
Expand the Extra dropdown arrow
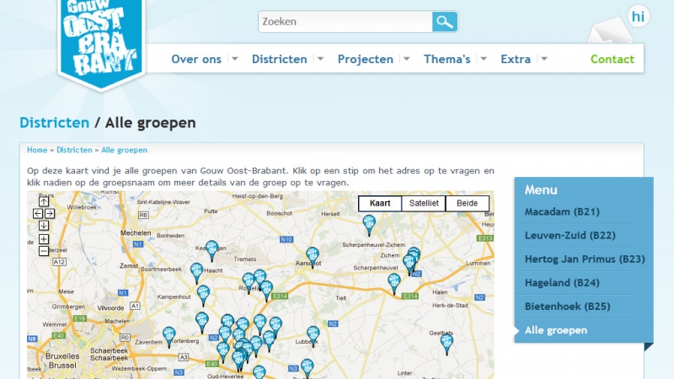click(543, 59)
